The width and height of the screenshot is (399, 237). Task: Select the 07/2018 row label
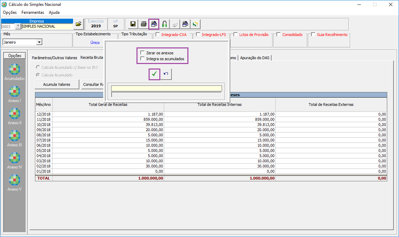(43, 140)
